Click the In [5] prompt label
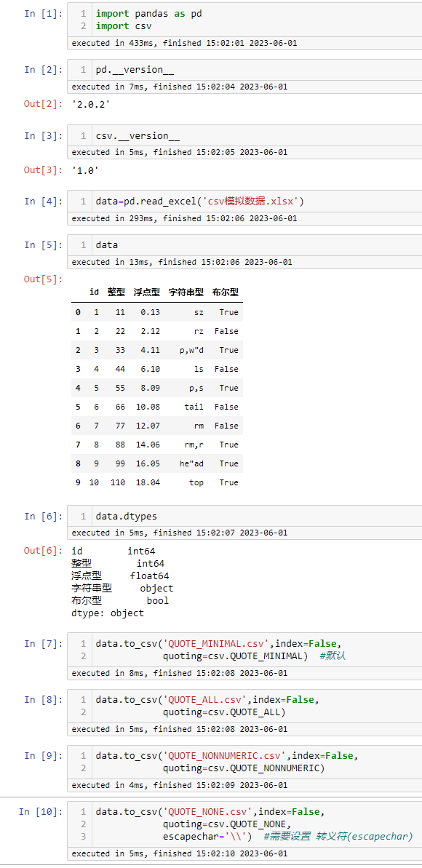The image size is (422, 868). pyautogui.click(x=43, y=244)
